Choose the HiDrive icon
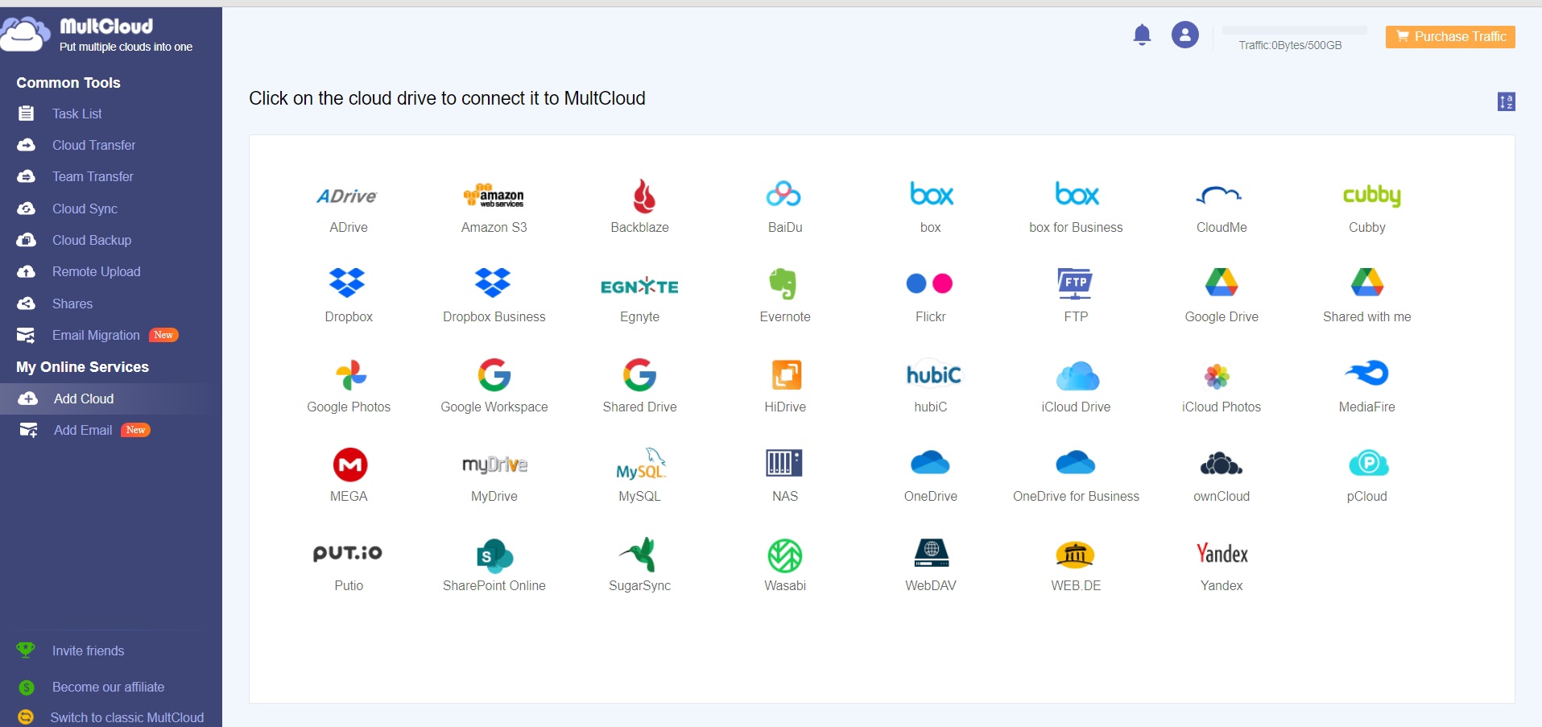Screen dimensions: 1542x727 click(786, 374)
